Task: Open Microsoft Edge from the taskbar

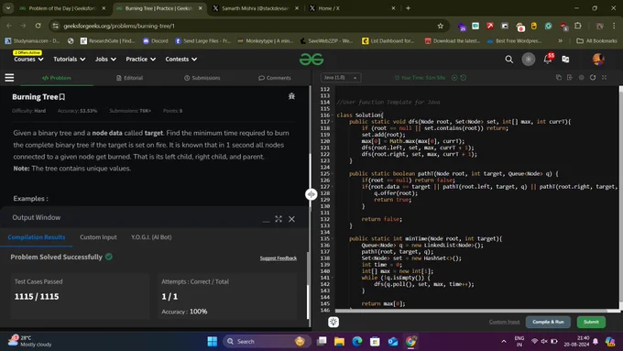Action: tap(357, 342)
